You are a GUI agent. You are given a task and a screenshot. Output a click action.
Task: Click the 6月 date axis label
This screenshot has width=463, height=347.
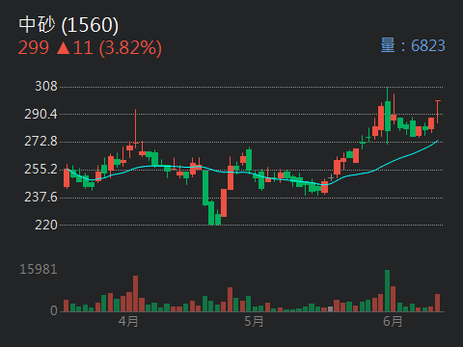393,321
